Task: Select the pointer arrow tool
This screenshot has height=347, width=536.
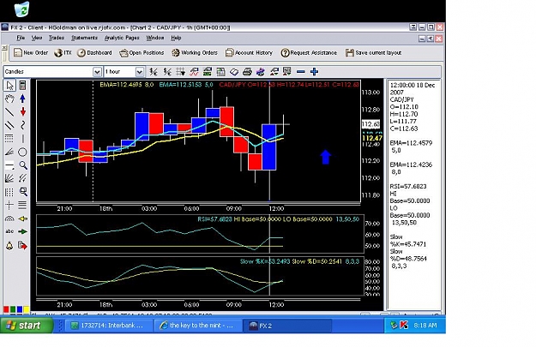Action: [x=9, y=86]
